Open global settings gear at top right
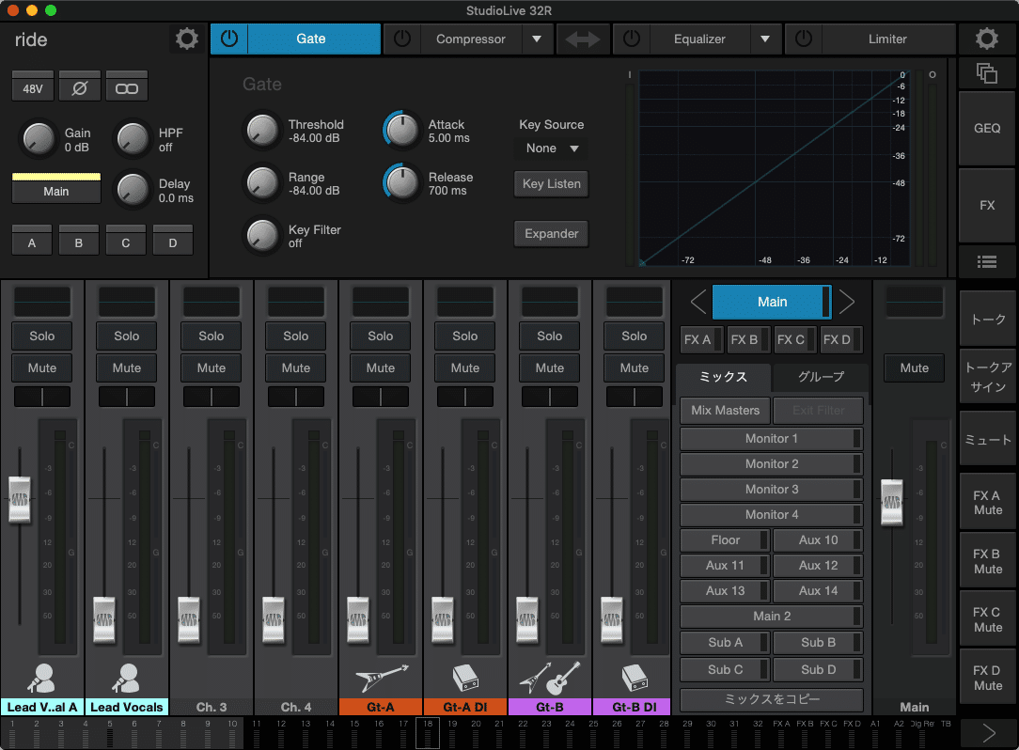The width and height of the screenshot is (1019, 750). [986, 39]
